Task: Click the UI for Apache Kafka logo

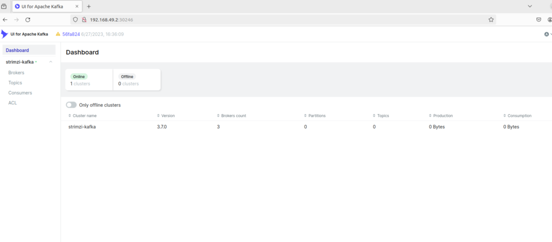Action: (5, 34)
